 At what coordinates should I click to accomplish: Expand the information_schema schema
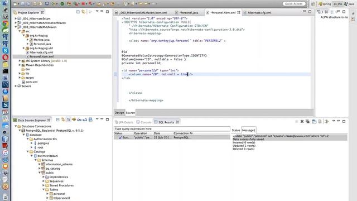pos(40,164)
